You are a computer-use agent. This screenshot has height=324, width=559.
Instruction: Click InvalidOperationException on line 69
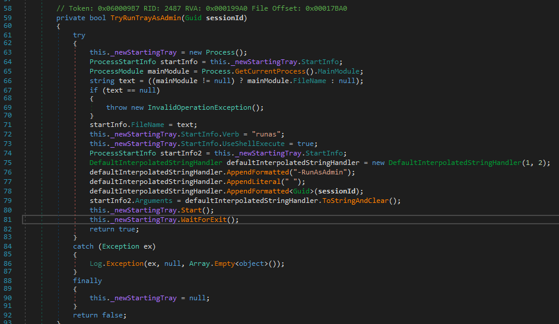point(199,107)
